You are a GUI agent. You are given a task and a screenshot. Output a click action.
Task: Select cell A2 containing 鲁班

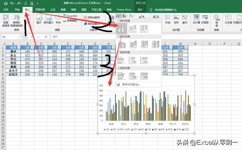[x=13, y=52]
